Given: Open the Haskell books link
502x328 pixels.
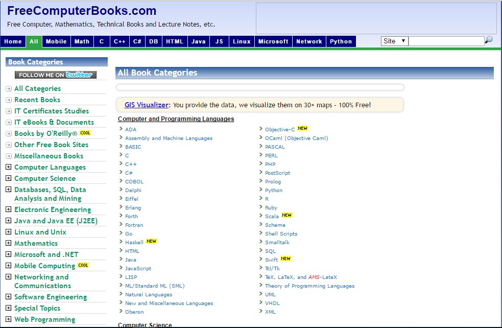Looking at the screenshot, I should pyautogui.click(x=134, y=243).
